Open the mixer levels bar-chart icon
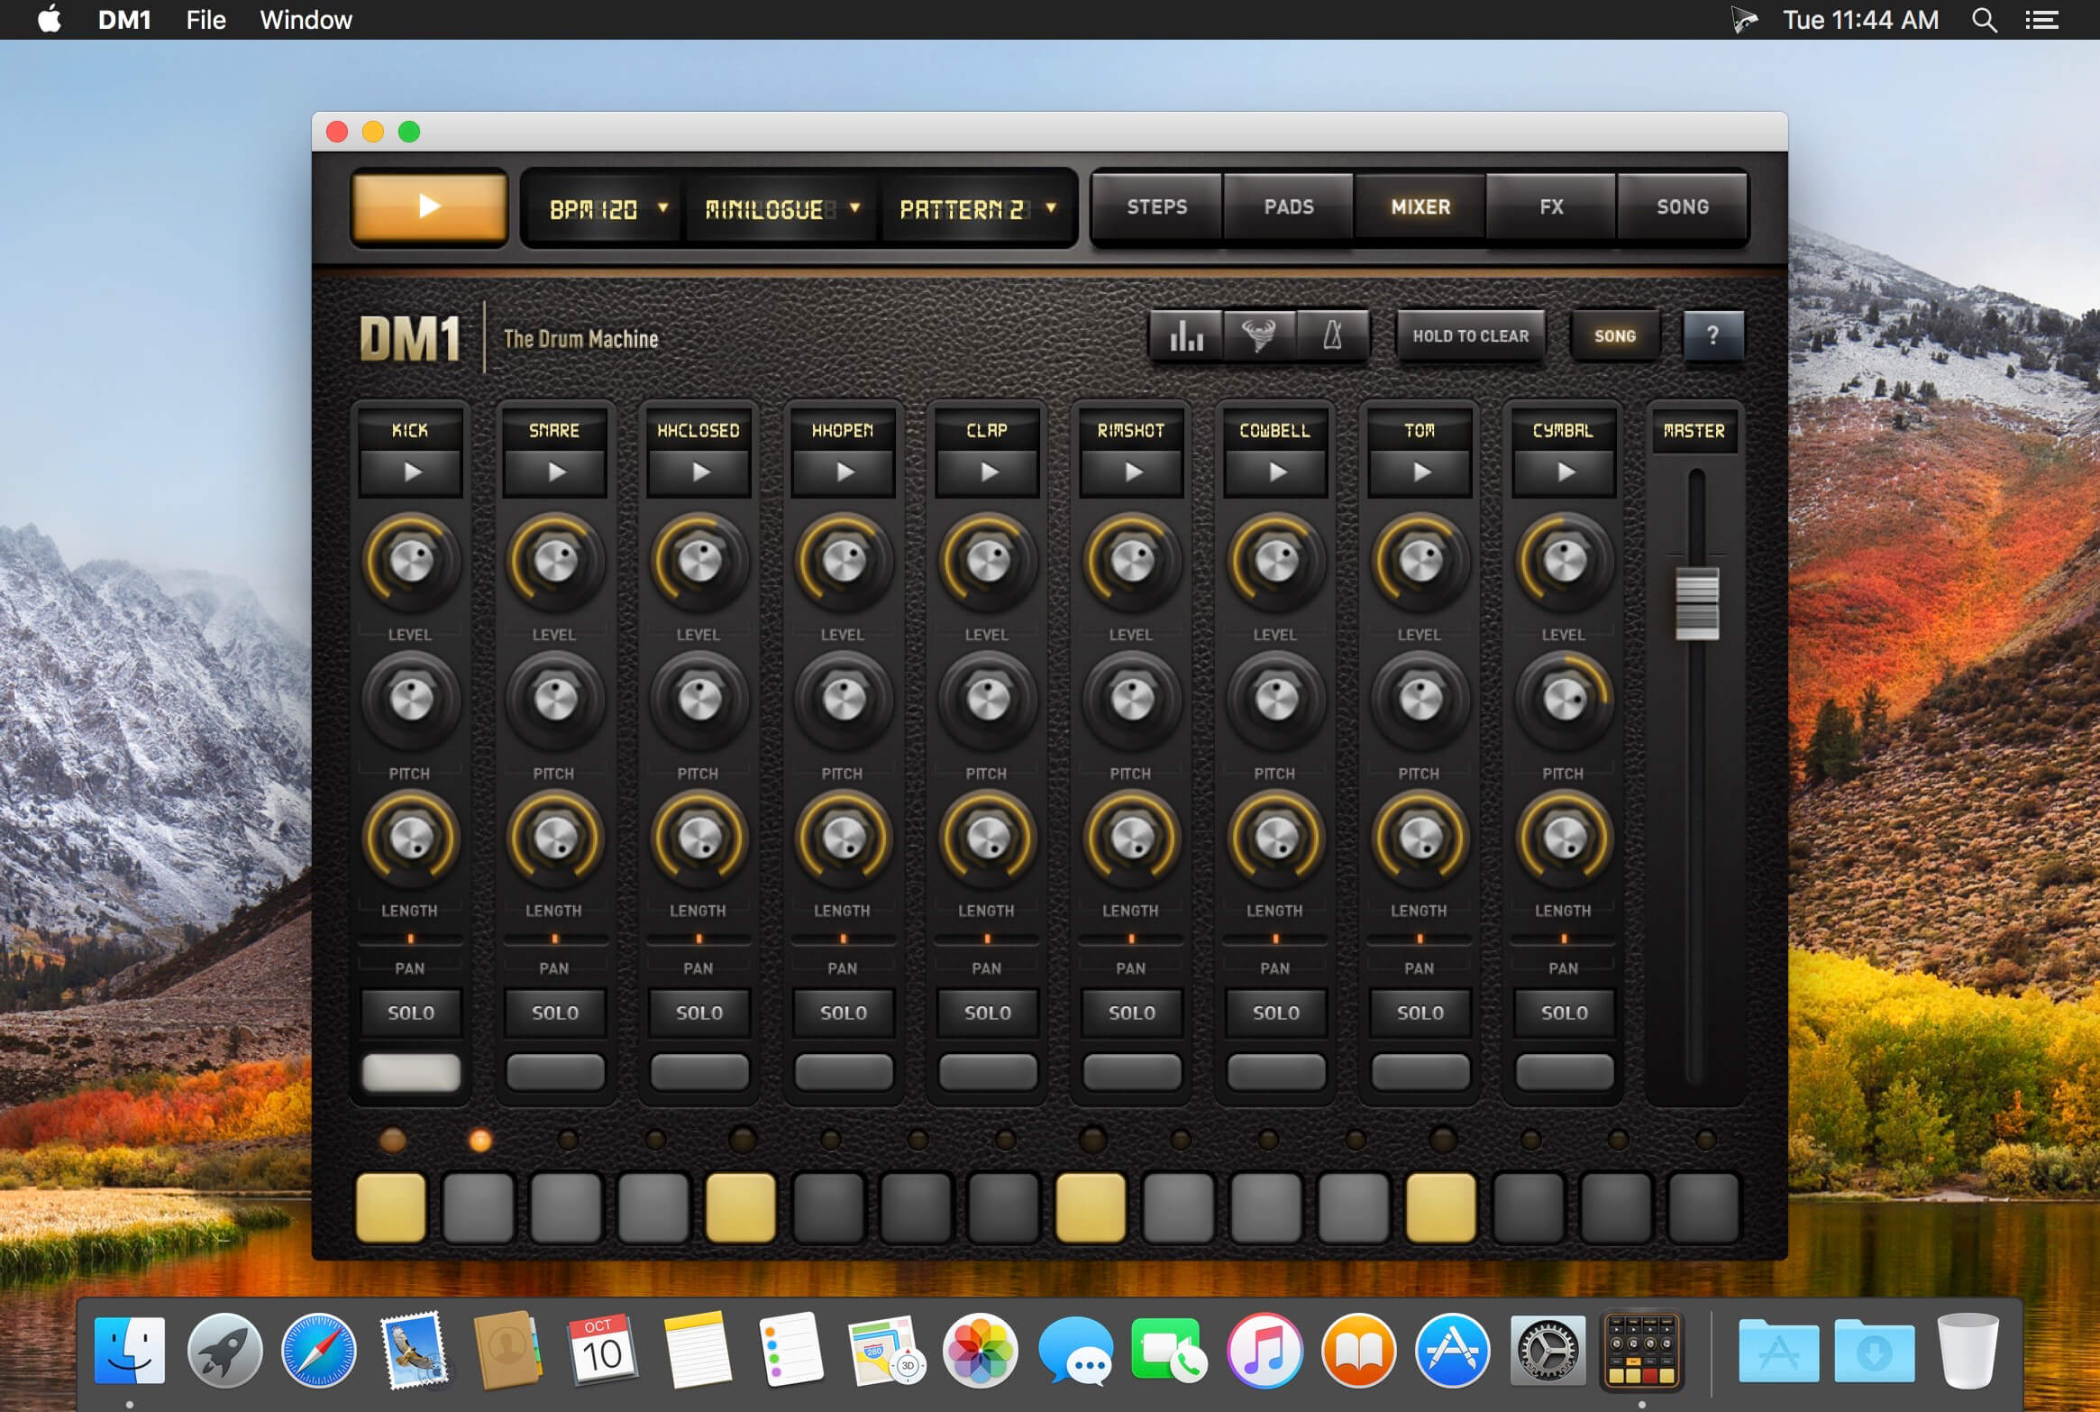 (x=1186, y=336)
